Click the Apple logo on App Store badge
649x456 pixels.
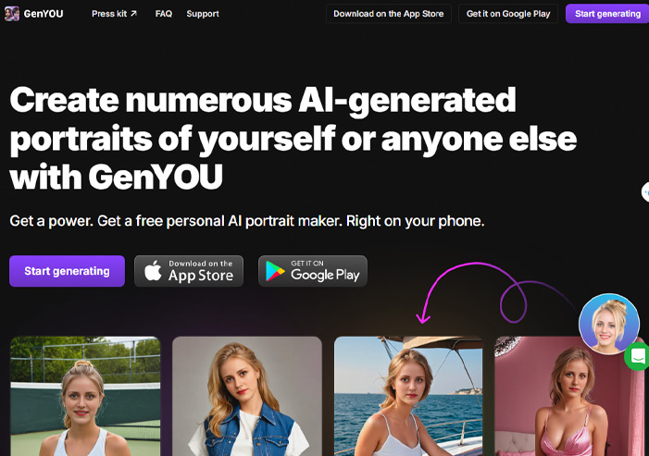pos(153,271)
